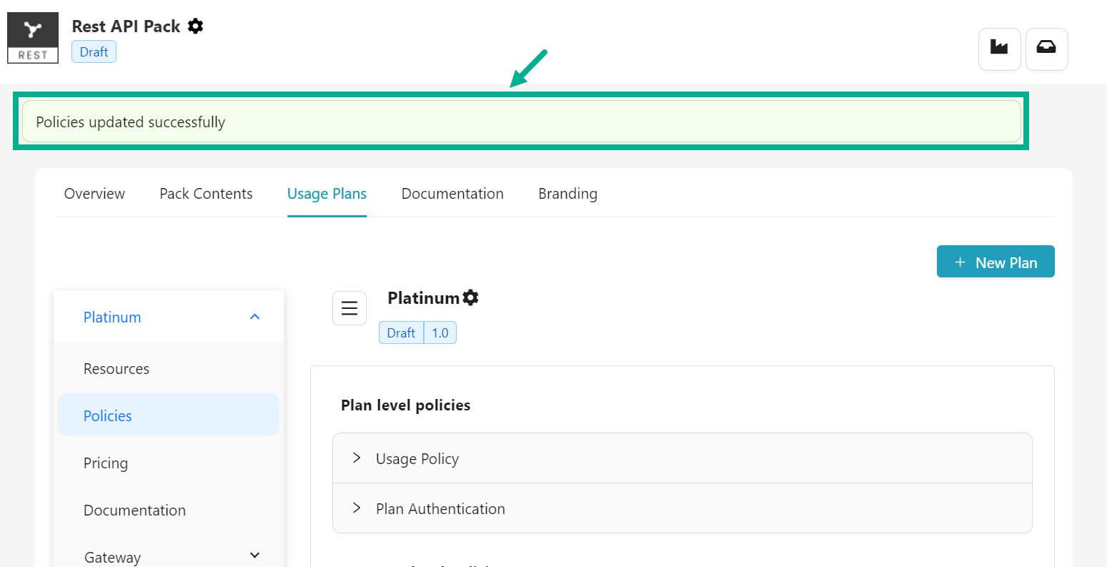Open the Platinum plan settings gear

coord(470,297)
